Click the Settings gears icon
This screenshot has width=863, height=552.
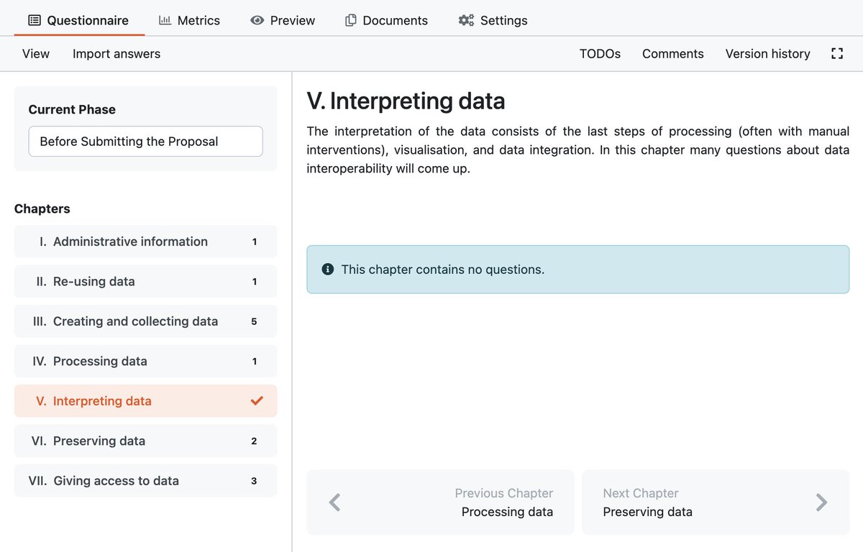[x=466, y=20]
